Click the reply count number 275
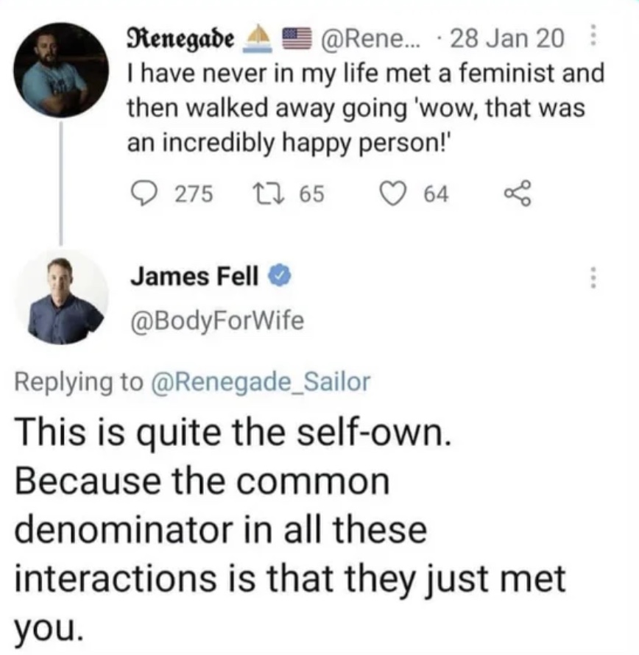Image resolution: width=639 pixels, height=655 pixels. 194,194
